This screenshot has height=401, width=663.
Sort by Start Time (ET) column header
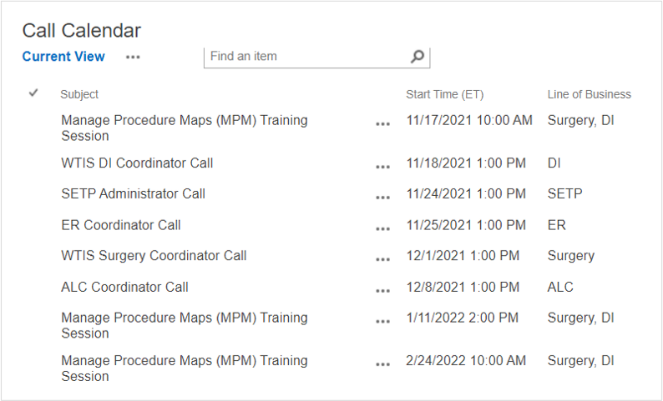444,94
